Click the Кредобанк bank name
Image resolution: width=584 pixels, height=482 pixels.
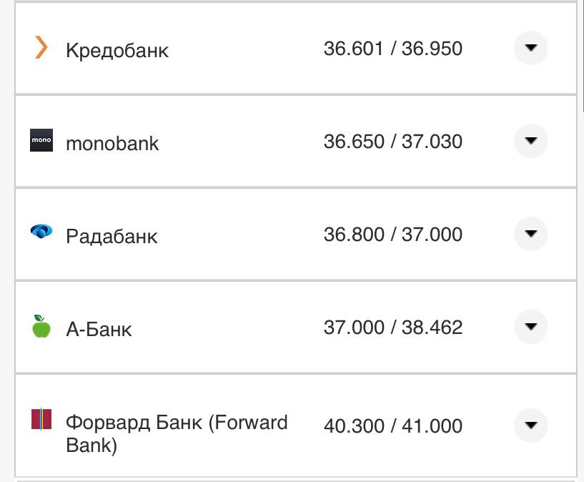pyautogui.click(x=117, y=50)
